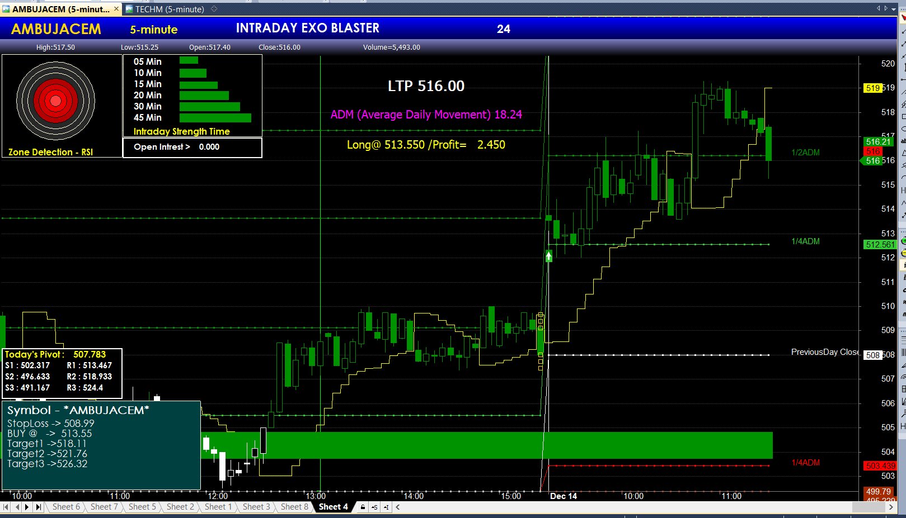Select the Sheet 2 tab
The width and height of the screenshot is (906, 518).
pyautogui.click(x=180, y=507)
